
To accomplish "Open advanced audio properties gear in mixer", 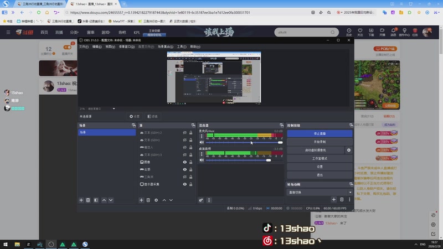I will [201, 200].
